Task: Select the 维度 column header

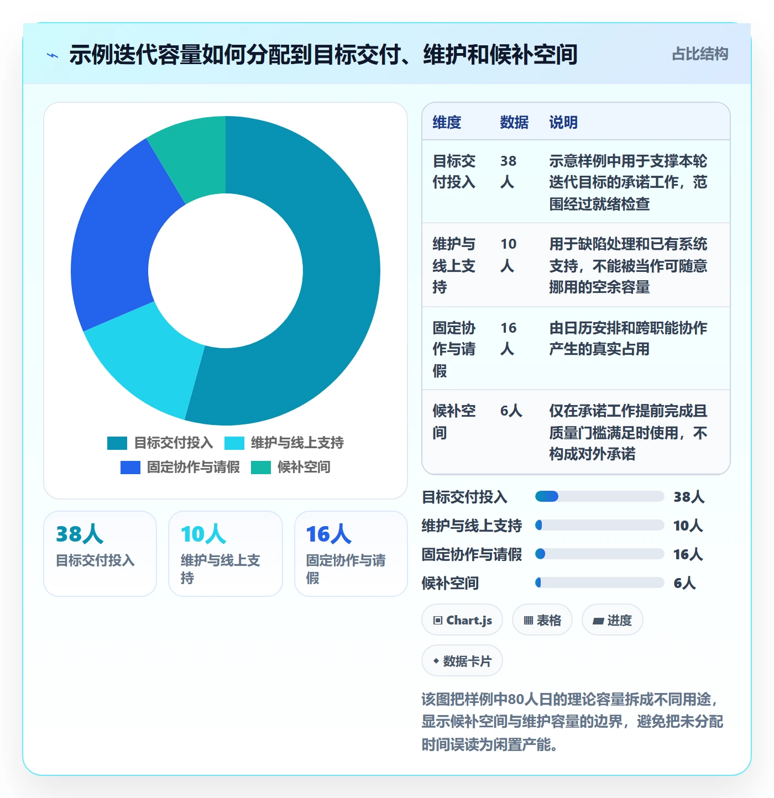Action: (x=447, y=122)
